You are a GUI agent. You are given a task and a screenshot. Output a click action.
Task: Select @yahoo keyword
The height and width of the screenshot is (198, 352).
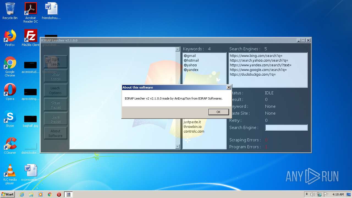tap(190, 65)
